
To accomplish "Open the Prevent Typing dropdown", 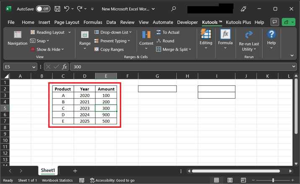I will (128, 41).
